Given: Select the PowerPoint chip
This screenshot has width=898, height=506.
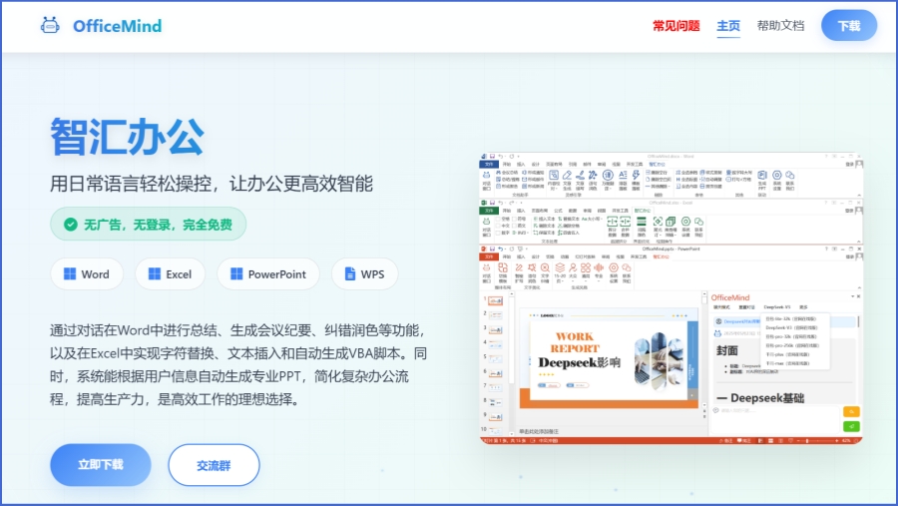Looking at the screenshot, I should (x=268, y=273).
